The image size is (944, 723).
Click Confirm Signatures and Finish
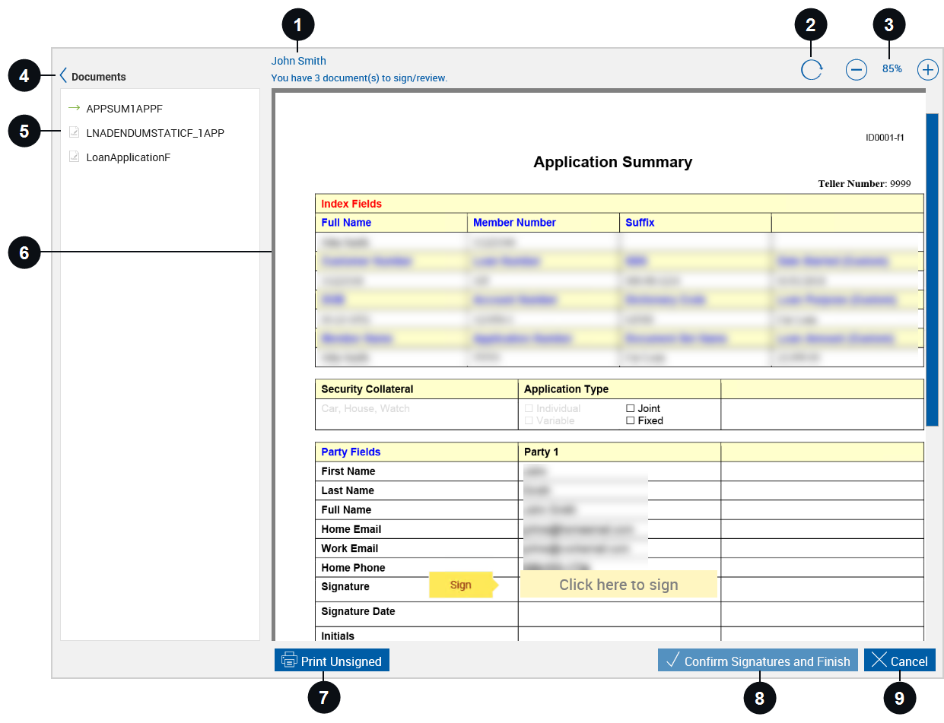758,660
